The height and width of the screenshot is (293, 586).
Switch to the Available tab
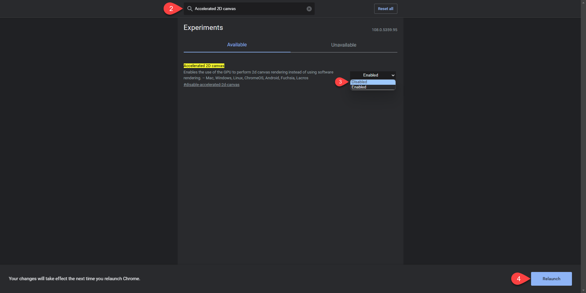[x=237, y=45]
